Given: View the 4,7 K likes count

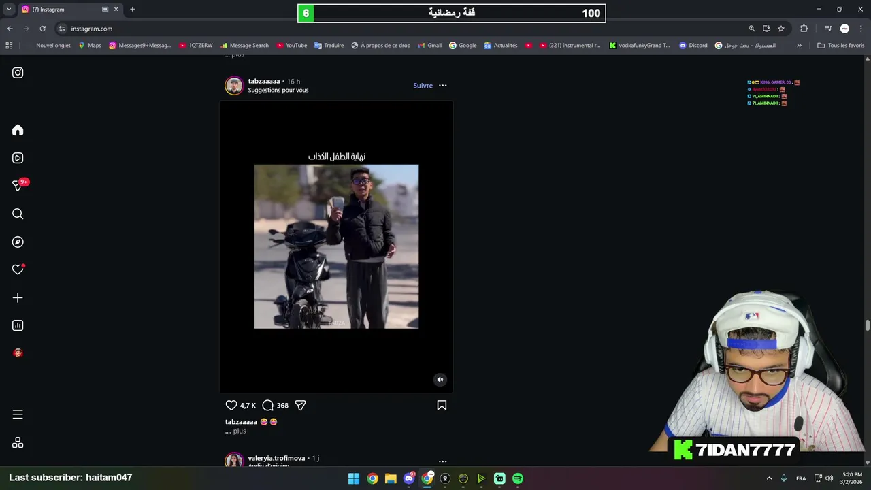Looking at the screenshot, I should [x=248, y=406].
